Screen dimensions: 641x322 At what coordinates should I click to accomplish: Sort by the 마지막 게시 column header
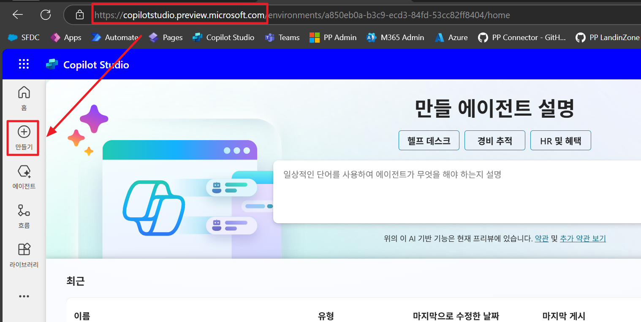point(564,316)
